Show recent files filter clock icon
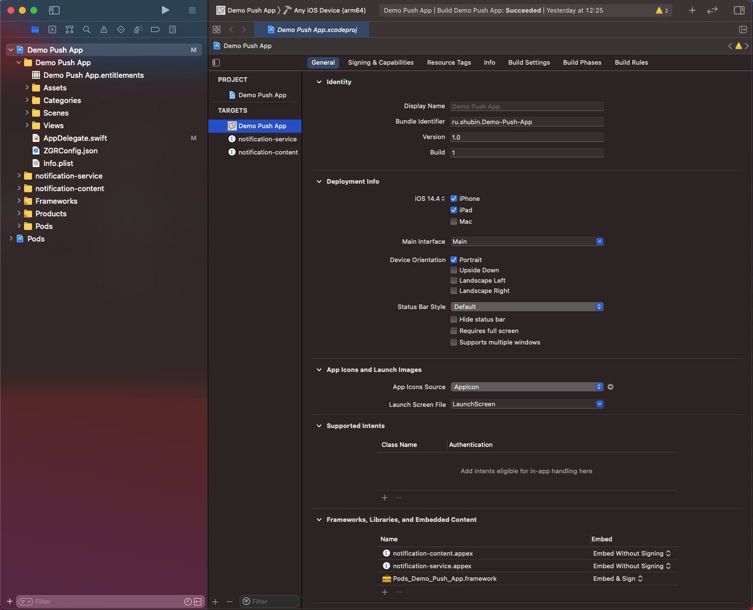The height and width of the screenshot is (610, 753). (188, 601)
